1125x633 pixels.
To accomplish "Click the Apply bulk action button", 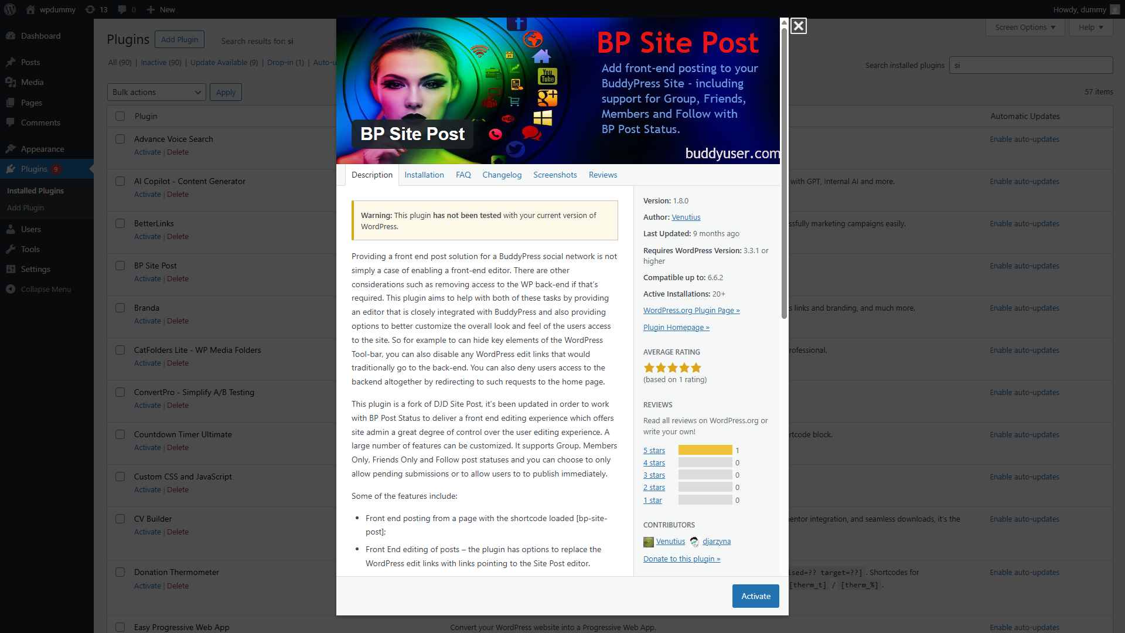I will [226, 92].
